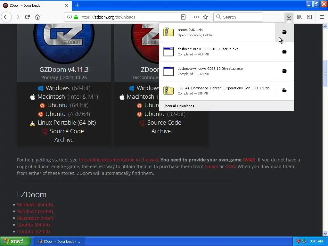Download ZDoom Ubuntu (32-bit)

coord(161,114)
